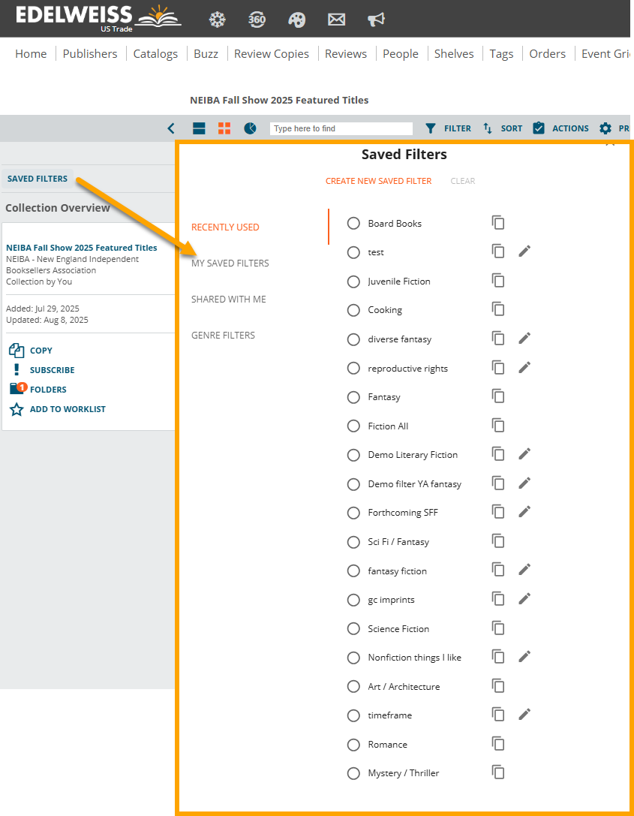This screenshot has width=634, height=816.
Task: Copy the Juvenile Fiction filter
Action: (498, 281)
